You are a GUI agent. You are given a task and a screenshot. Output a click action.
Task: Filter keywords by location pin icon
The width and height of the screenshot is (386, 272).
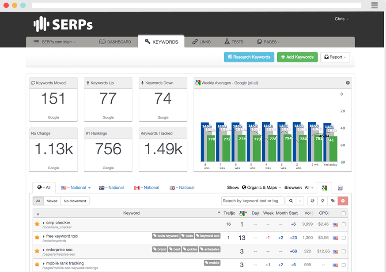coord(322,201)
